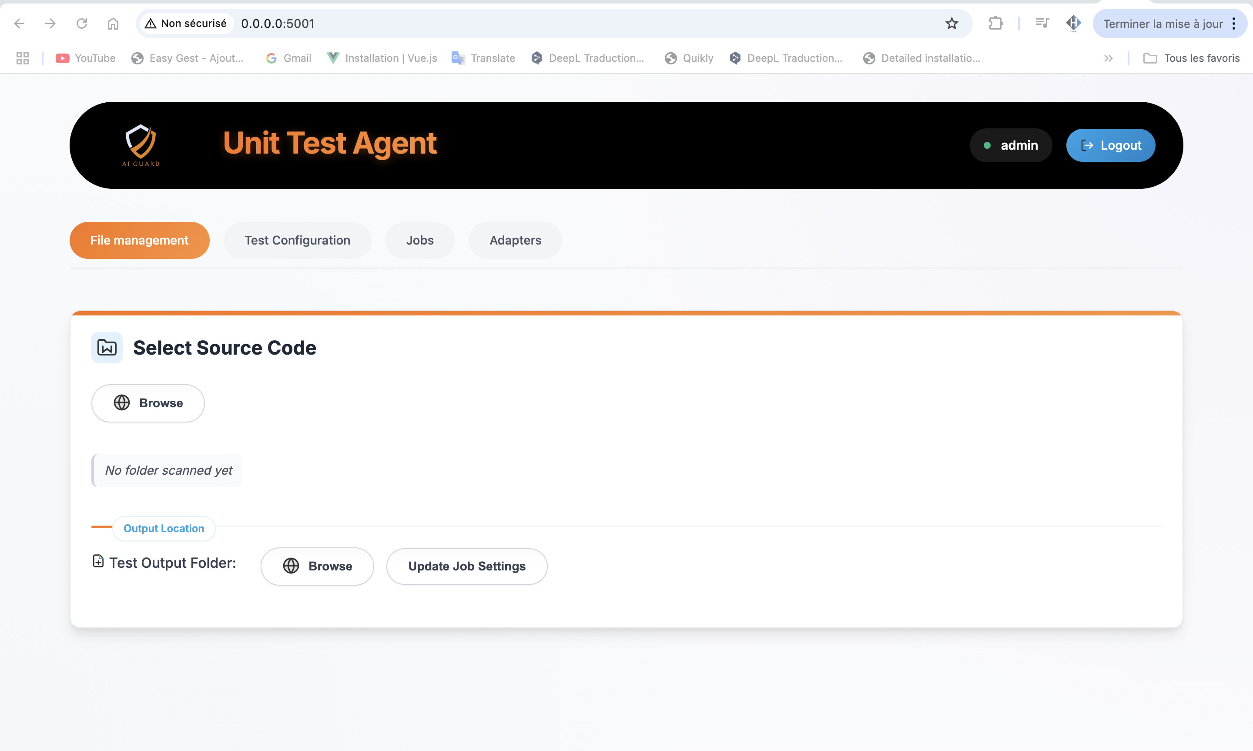Open the Jobs tab
1253x751 pixels.
pos(419,240)
